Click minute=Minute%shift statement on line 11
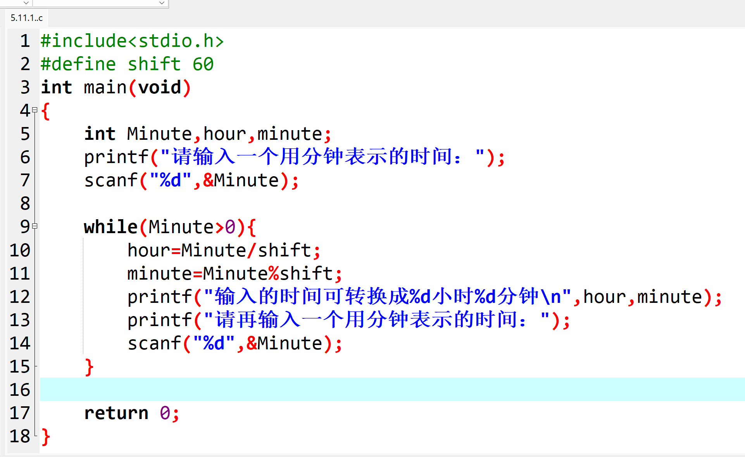 point(235,273)
